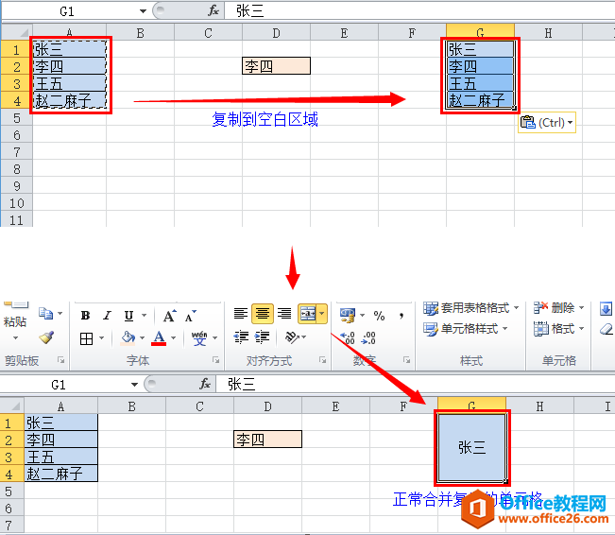Open Name Box dropdown in lower sheet

[x=134, y=385]
